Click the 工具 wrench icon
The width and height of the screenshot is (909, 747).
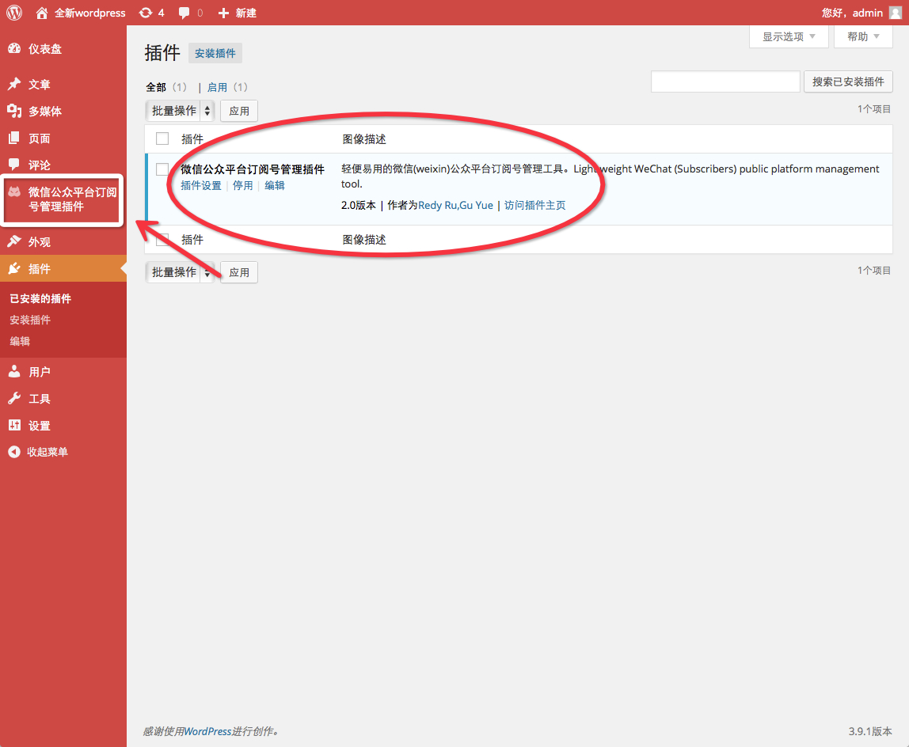tap(14, 398)
